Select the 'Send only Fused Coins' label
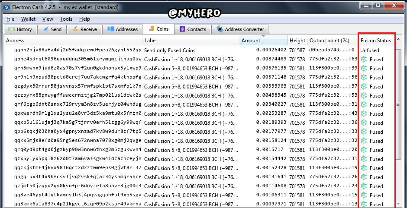Screen dimensions: 407x208 [170, 50]
